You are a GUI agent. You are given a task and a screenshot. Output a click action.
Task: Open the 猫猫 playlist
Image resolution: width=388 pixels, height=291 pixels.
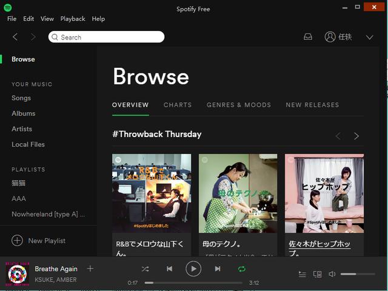pyautogui.click(x=19, y=183)
